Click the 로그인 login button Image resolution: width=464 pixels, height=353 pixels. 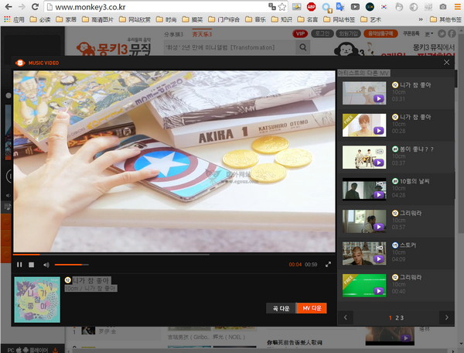pos(322,33)
